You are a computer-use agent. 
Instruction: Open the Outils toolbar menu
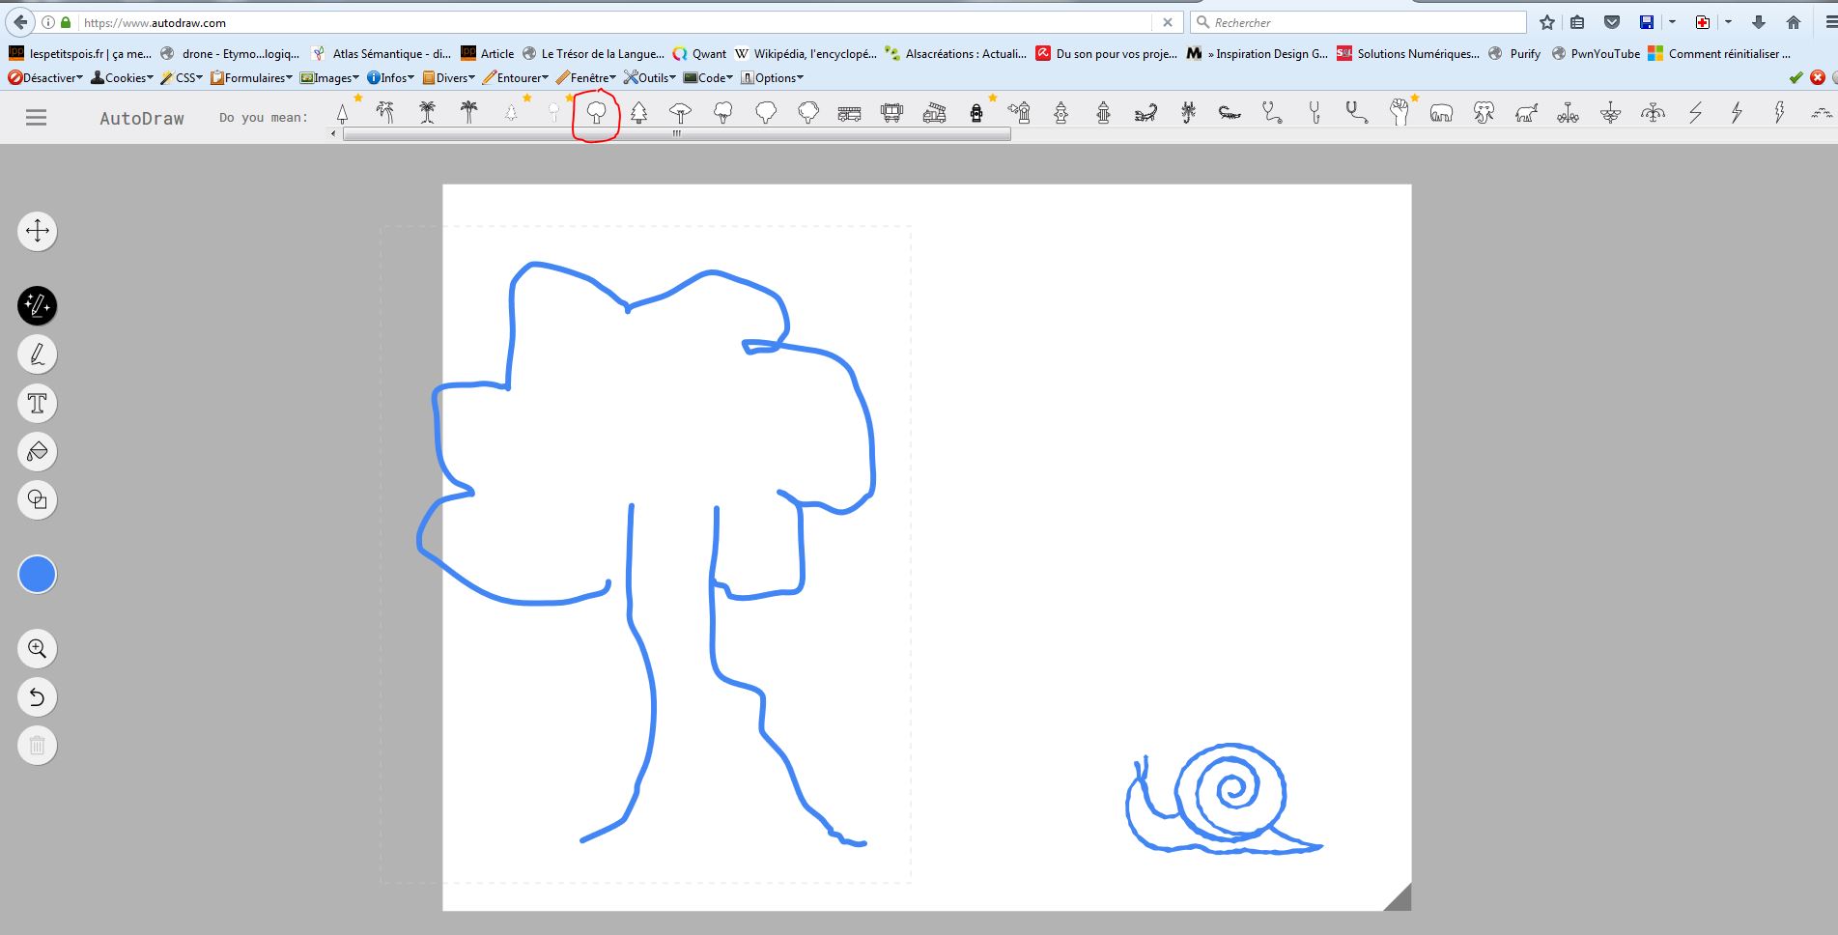pyautogui.click(x=649, y=77)
